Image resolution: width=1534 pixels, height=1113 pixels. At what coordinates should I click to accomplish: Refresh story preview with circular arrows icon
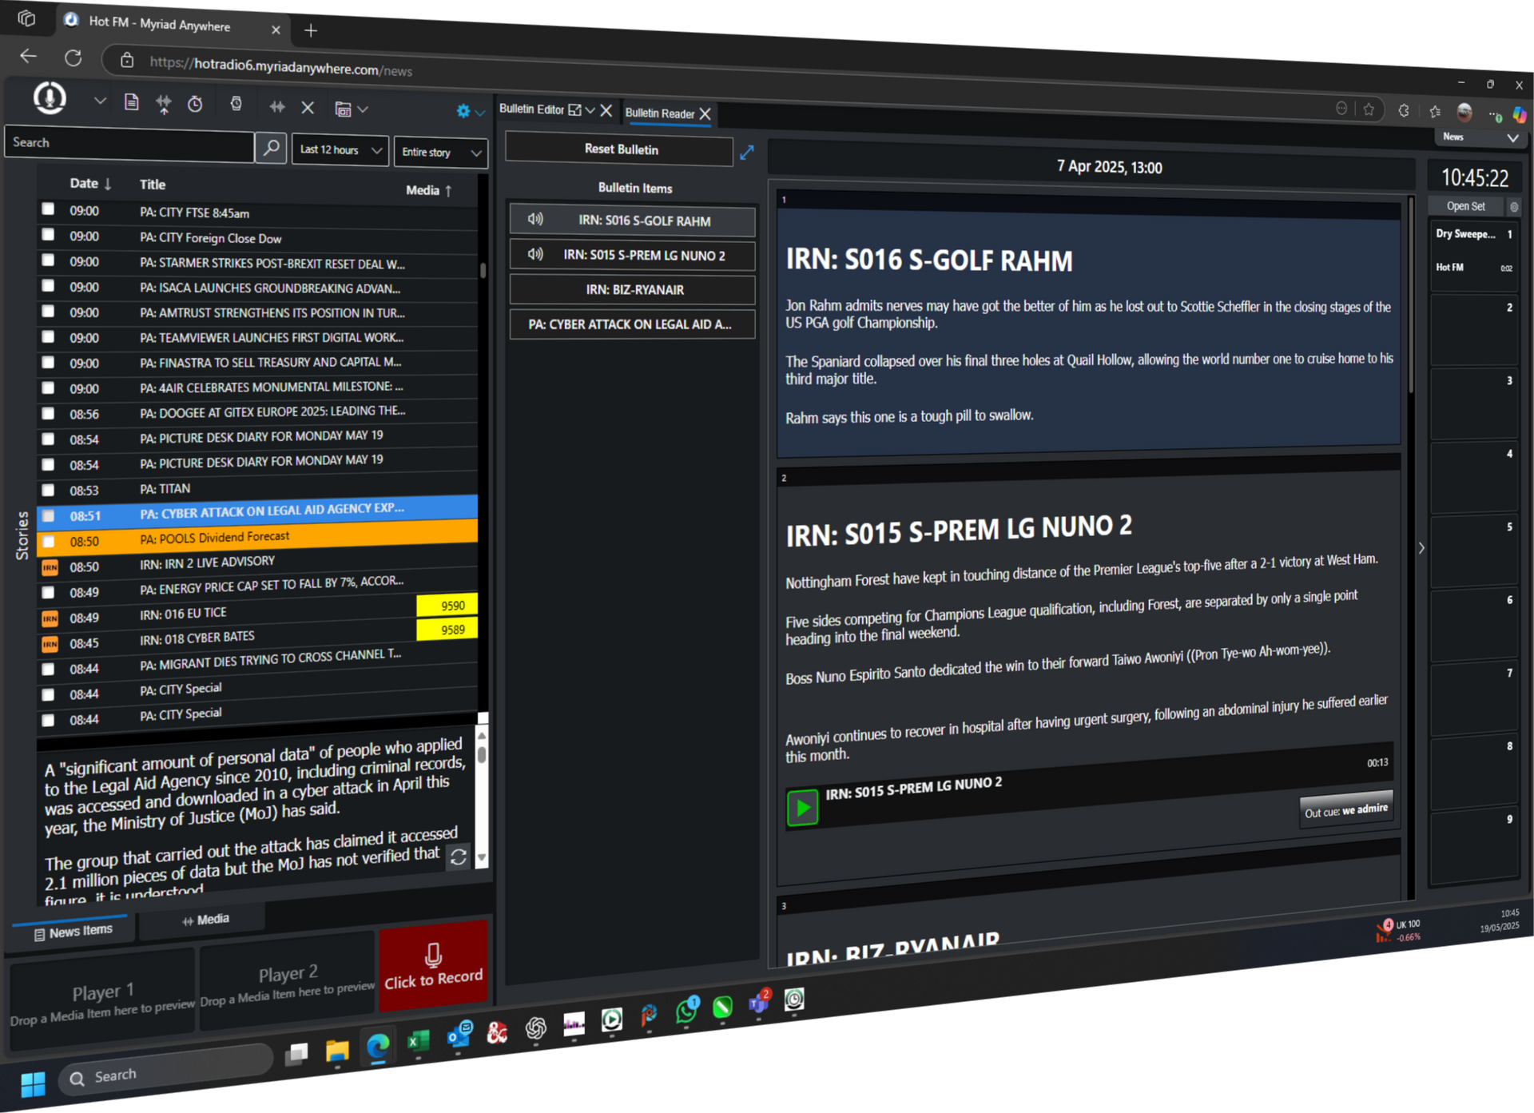click(458, 857)
